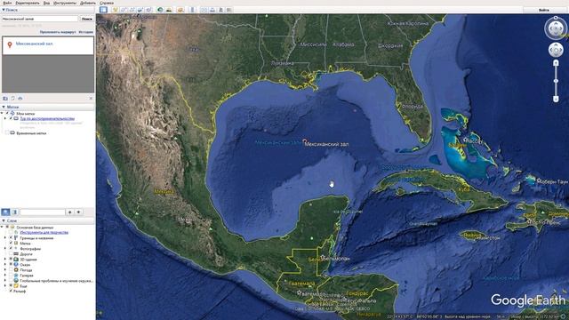Select the Add Image Overlay tool
This screenshot has height=320, width=569.
(x=140, y=10)
